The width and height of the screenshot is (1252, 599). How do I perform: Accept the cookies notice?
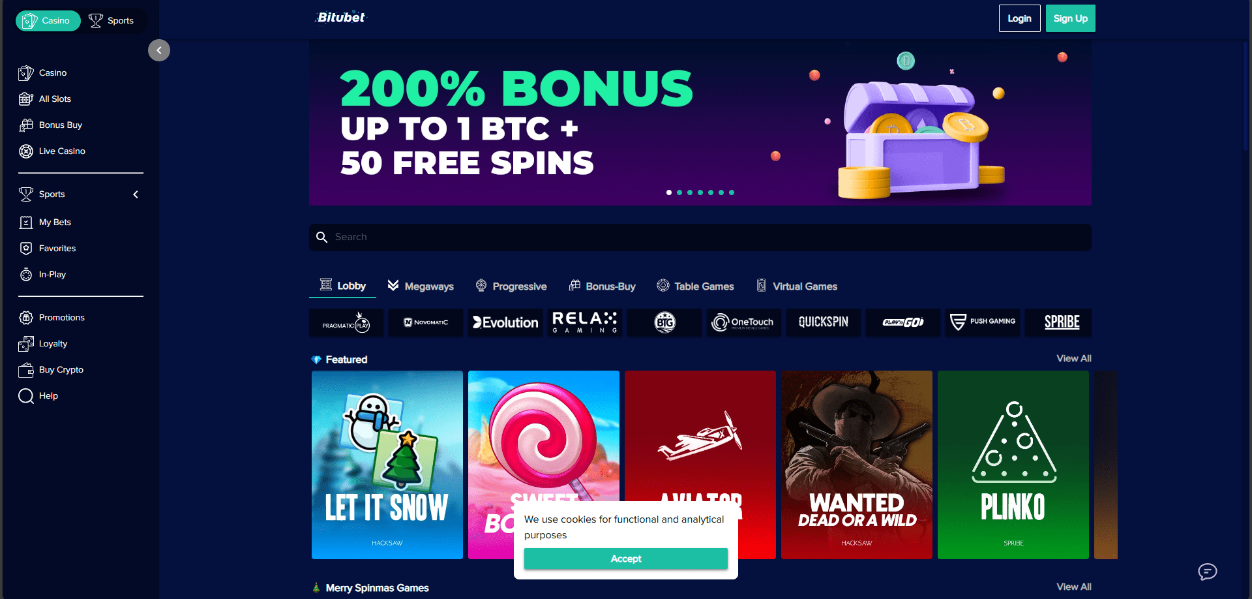(x=626, y=559)
